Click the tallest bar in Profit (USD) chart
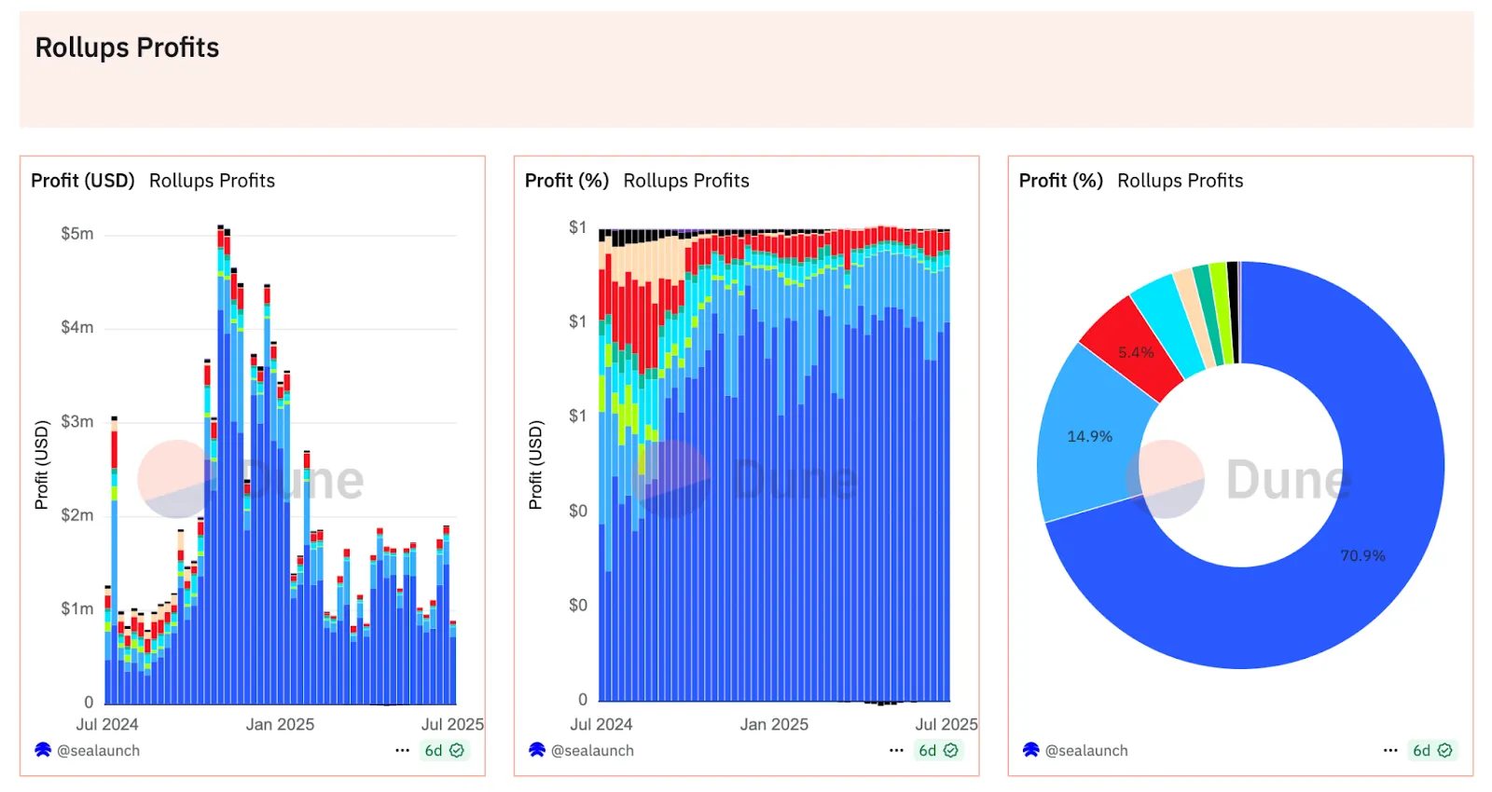 (x=221, y=466)
